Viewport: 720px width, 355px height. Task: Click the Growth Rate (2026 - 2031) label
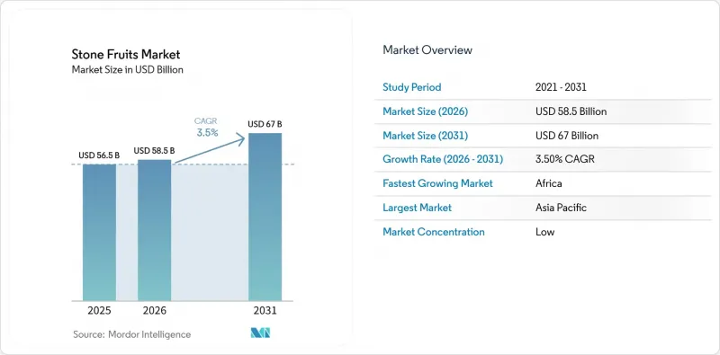coord(443,160)
